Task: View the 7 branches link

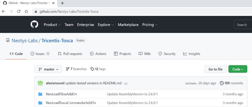Action: [76, 69]
